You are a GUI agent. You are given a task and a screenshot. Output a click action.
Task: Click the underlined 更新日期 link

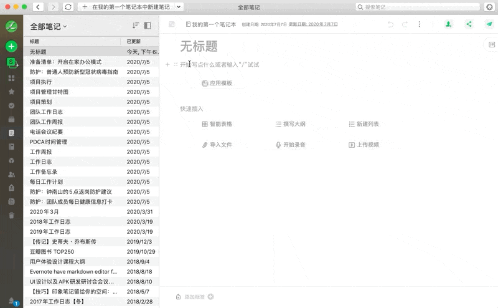click(313, 24)
